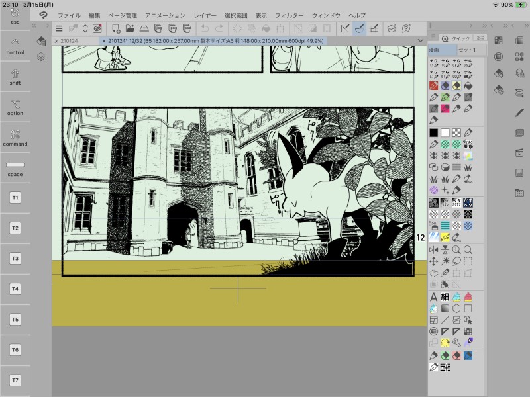Image resolution: width=530 pixels, height=397 pixels.
Task: Open the ファイル menu
Action: click(x=69, y=15)
